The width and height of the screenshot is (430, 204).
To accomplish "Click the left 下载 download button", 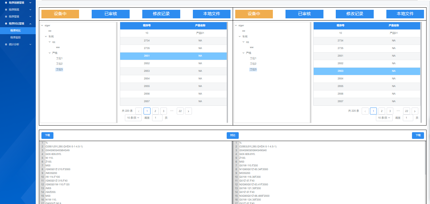I will click(x=47, y=135).
